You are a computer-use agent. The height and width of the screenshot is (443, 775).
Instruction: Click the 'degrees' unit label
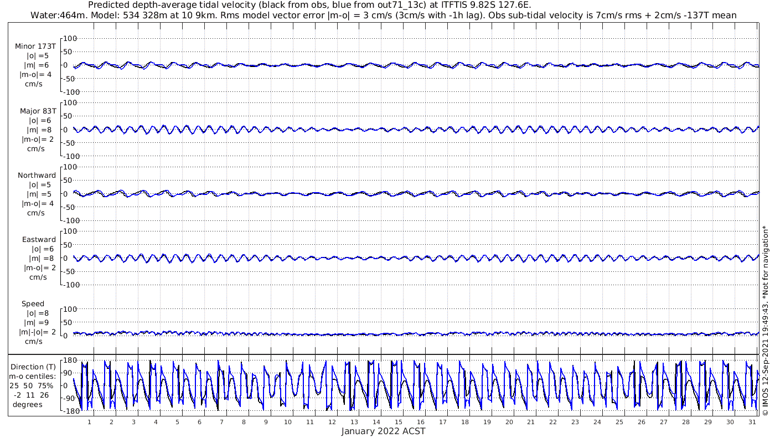(28, 404)
